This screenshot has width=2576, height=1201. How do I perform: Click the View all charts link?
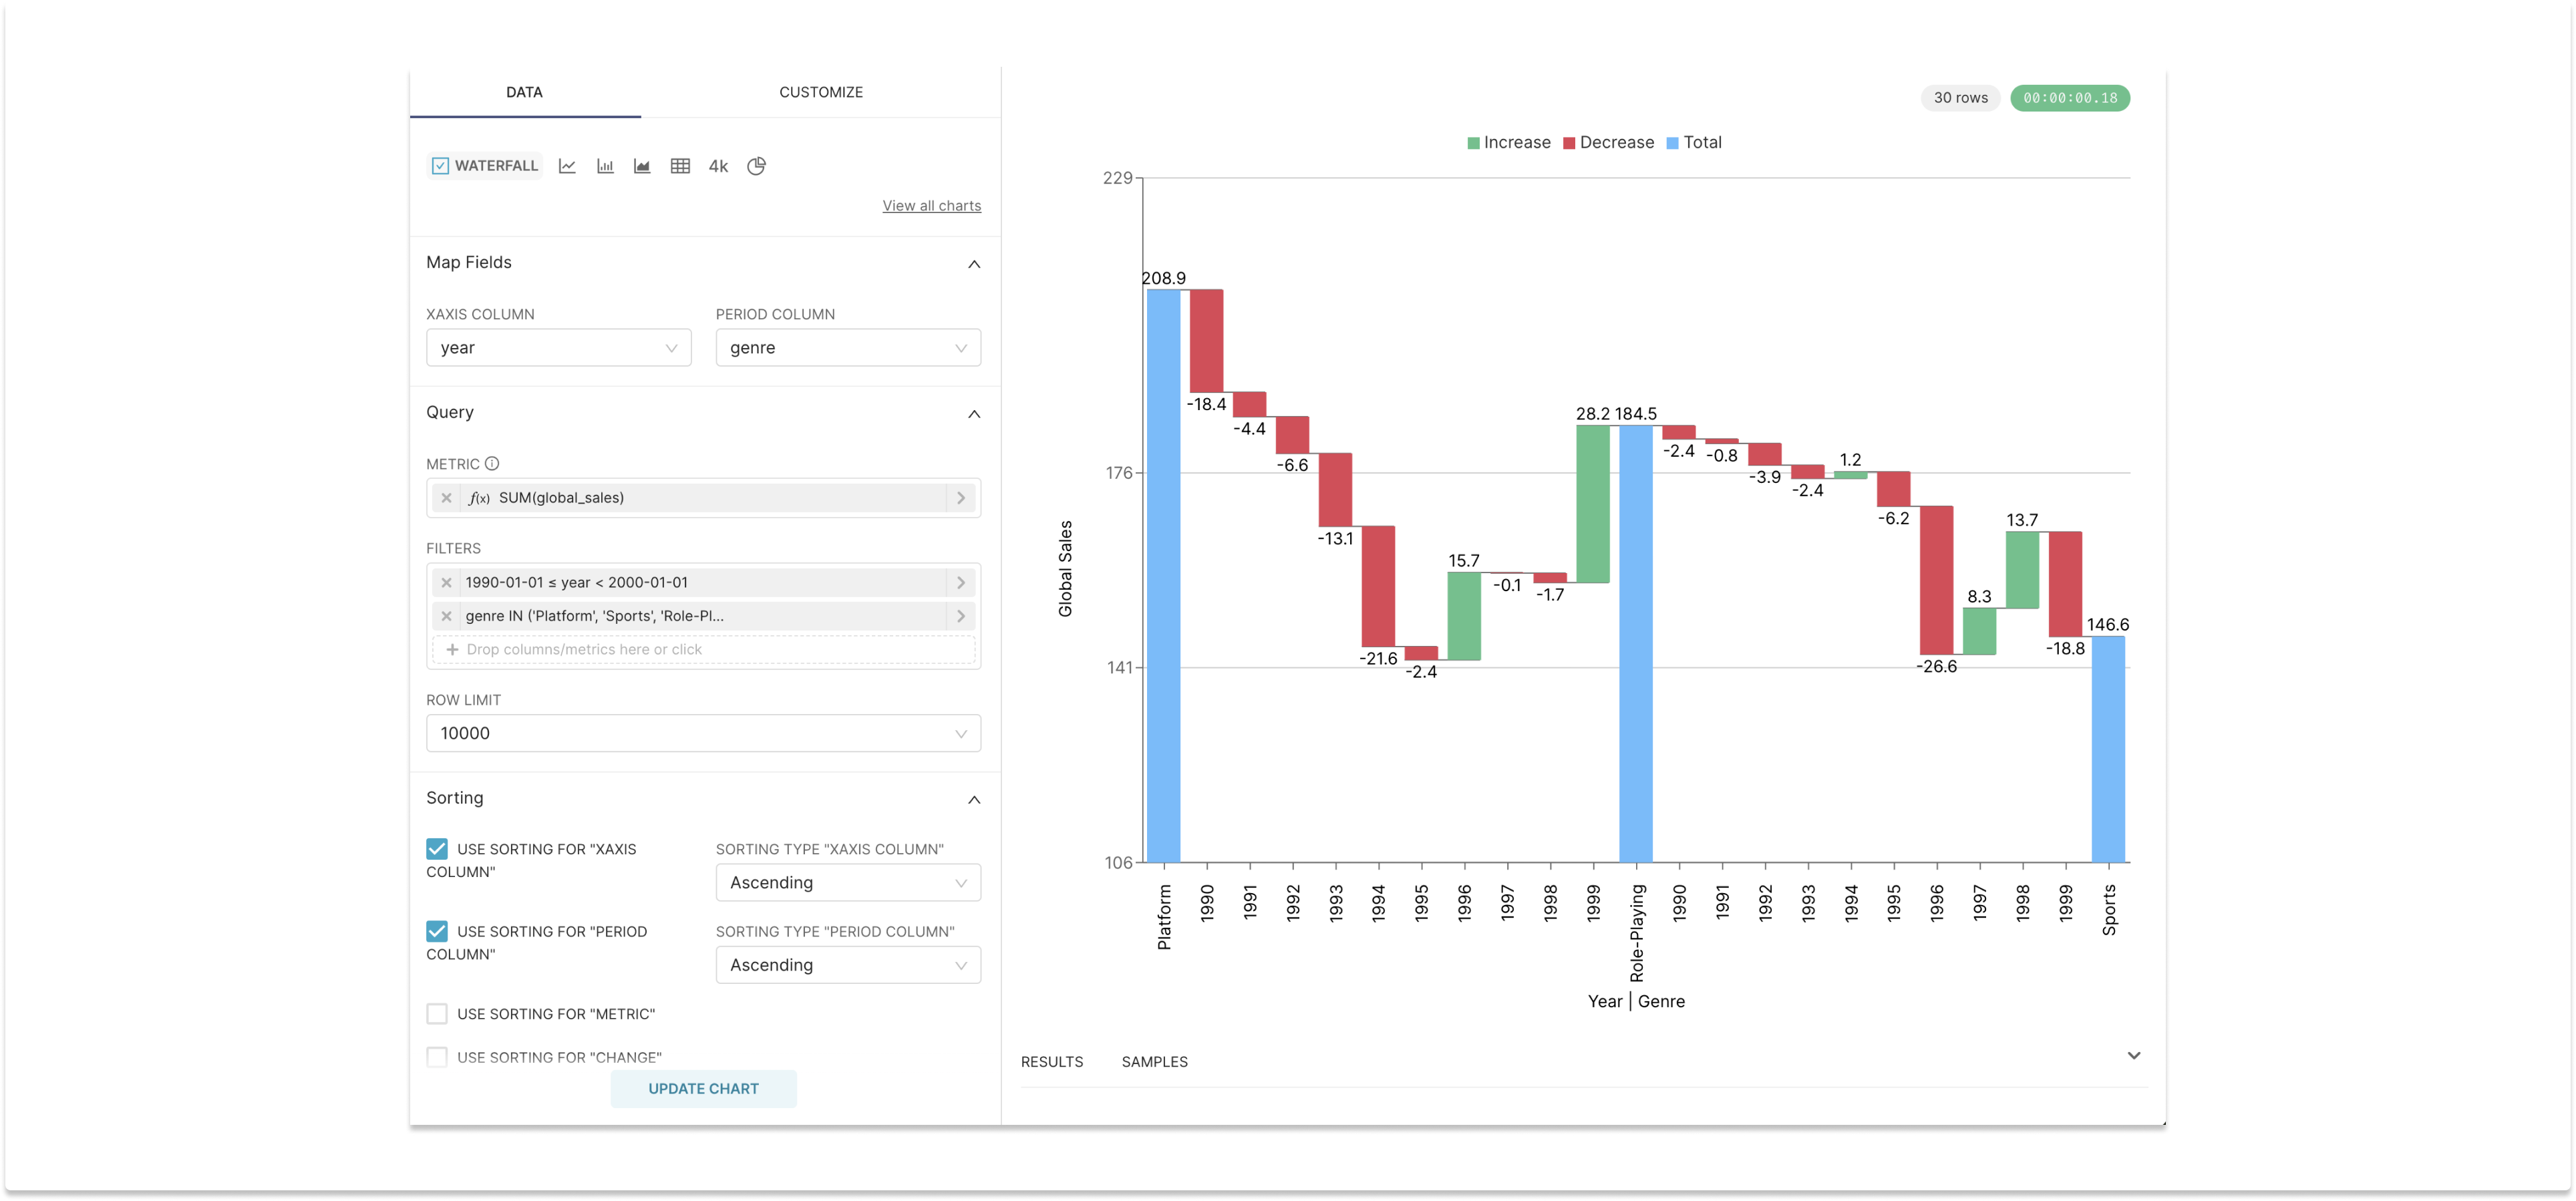931,206
